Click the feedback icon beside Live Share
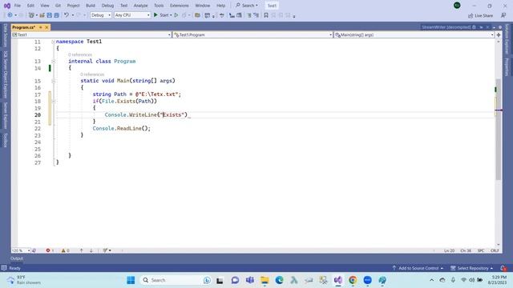This screenshot has height=288, width=513. click(503, 15)
